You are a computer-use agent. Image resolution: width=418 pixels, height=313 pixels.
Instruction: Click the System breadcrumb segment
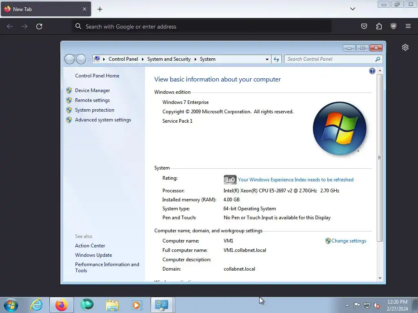pos(208,59)
